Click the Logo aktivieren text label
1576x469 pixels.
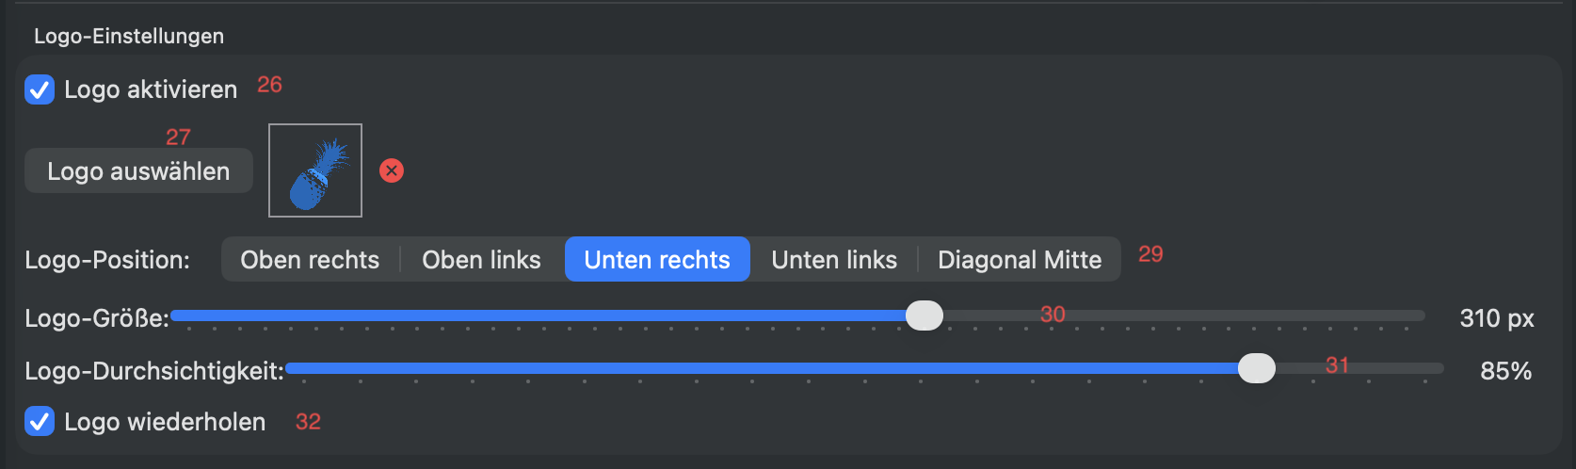pyautogui.click(x=151, y=89)
